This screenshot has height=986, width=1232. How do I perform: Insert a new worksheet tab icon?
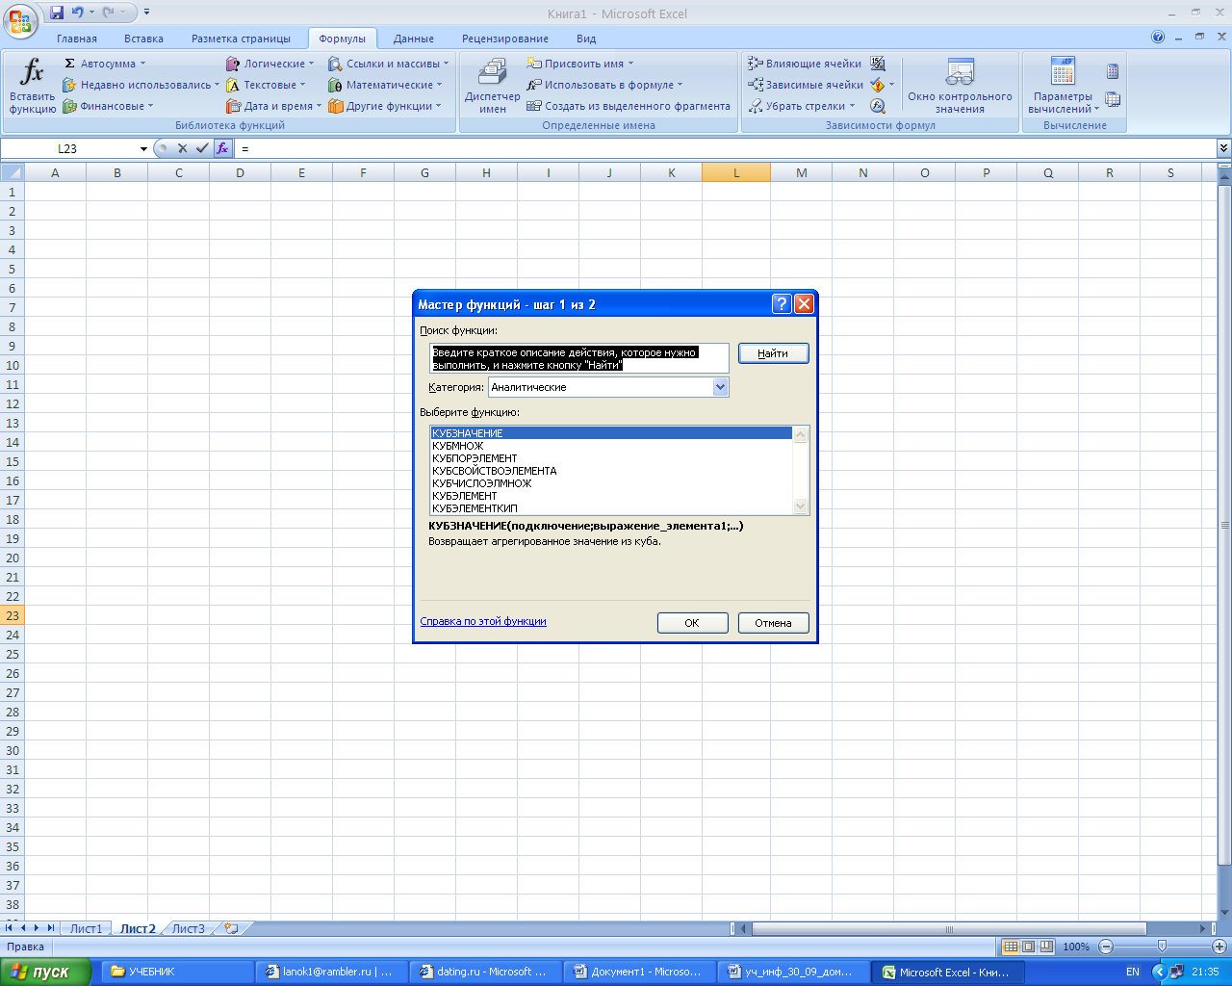pyautogui.click(x=231, y=929)
